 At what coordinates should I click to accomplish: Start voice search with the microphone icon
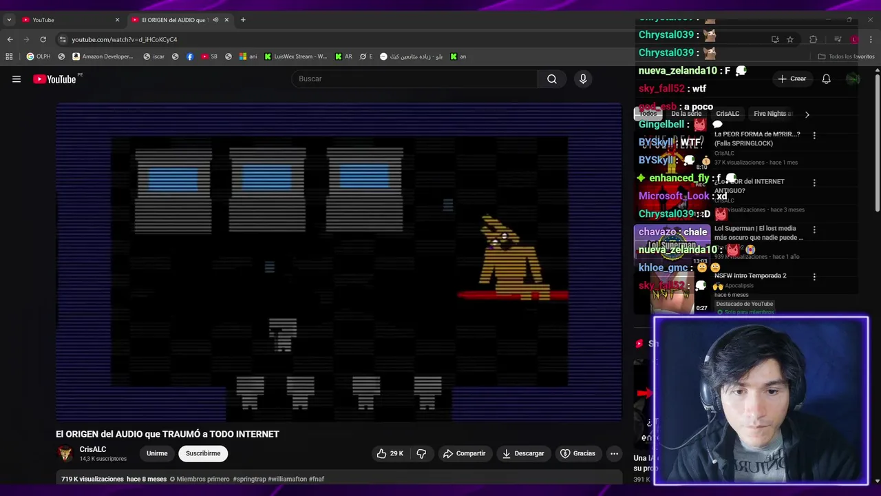tap(583, 79)
